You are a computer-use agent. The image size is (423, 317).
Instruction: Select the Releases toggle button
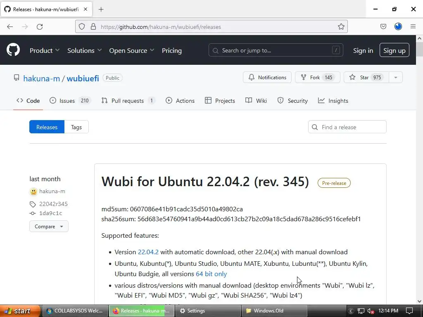point(47,127)
